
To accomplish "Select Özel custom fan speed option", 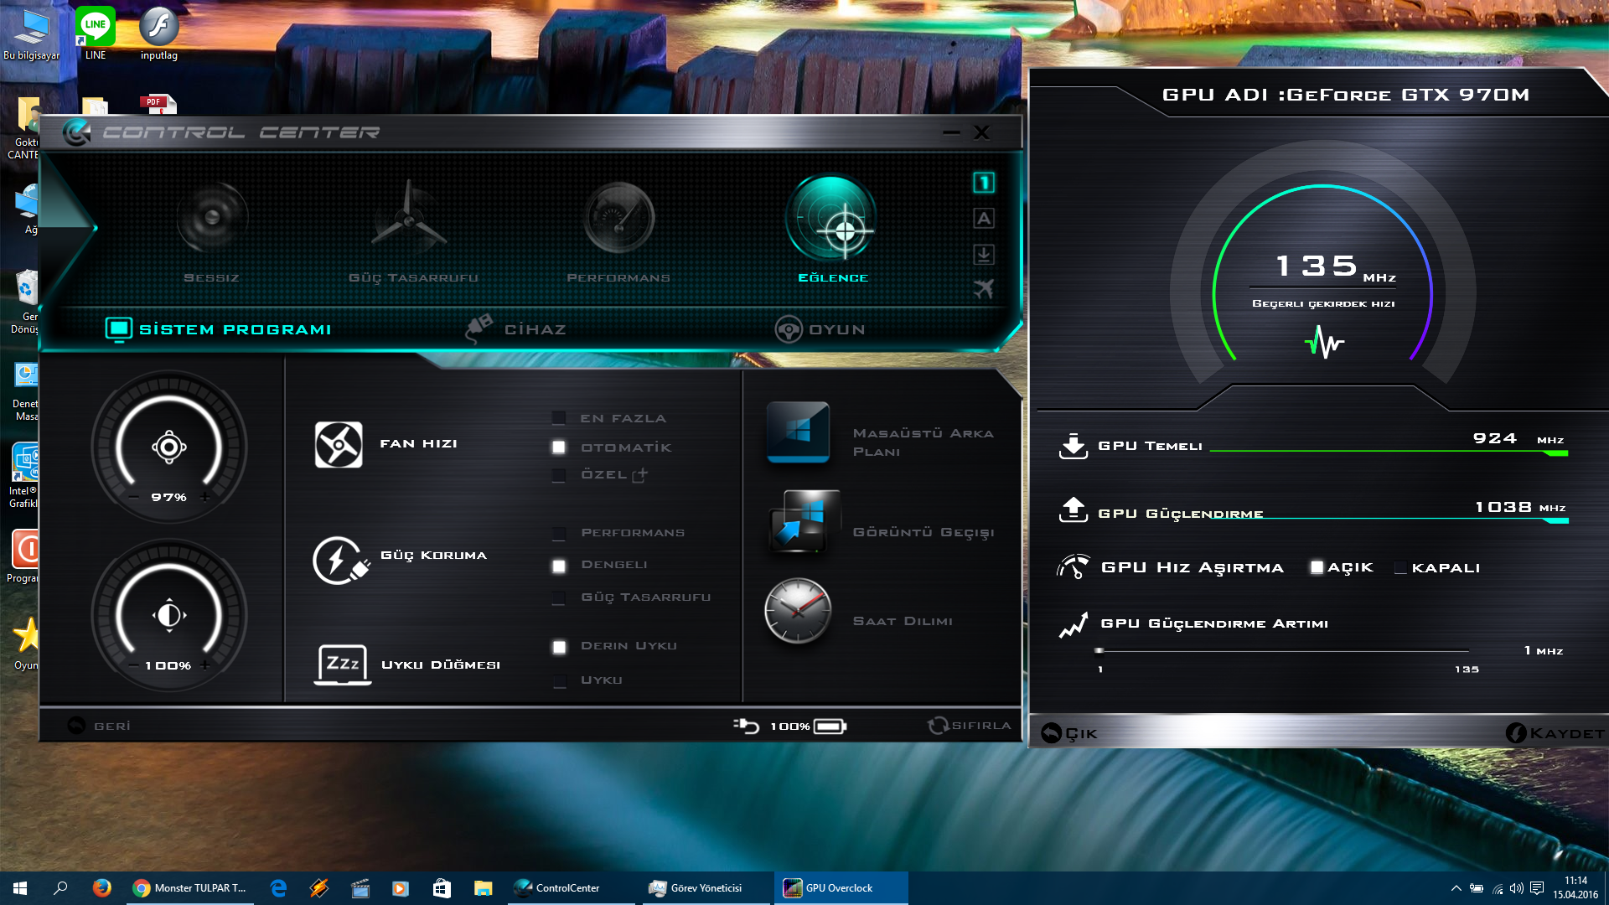I will click(559, 475).
